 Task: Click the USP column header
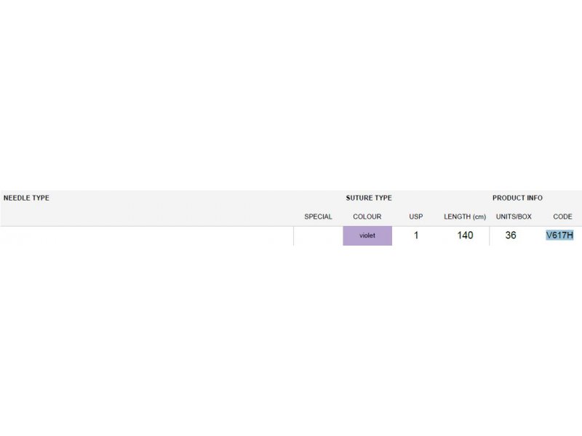[415, 217]
